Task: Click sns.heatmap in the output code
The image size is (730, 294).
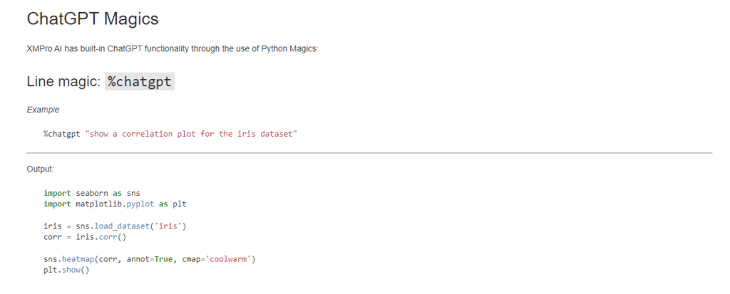Action: click(x=68, y=259)
